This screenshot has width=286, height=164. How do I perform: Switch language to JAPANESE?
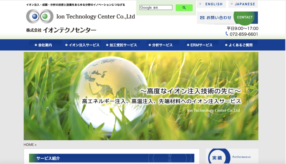tap(243, 4)
